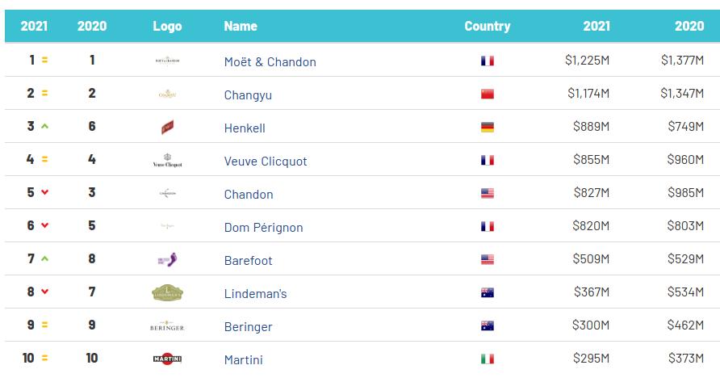Sort by the Name column header
Screen dimensions: 720x382
pyautogui.click(x=241, y=26)
